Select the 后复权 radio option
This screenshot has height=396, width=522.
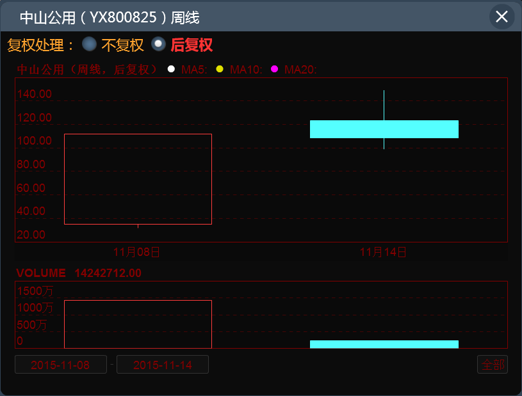158,44
